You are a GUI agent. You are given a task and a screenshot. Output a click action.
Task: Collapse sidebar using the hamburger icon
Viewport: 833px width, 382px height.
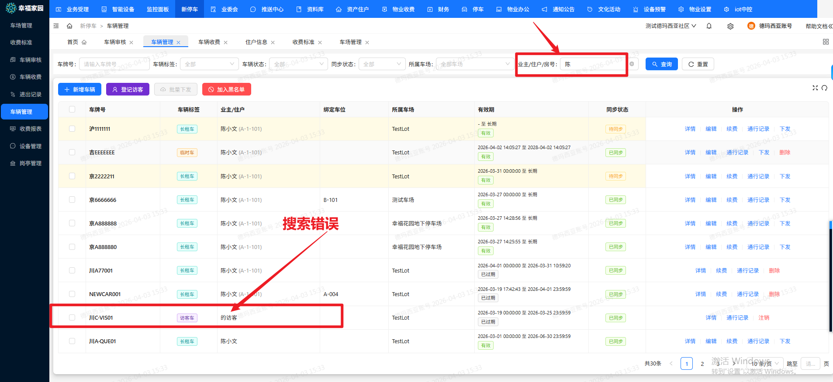56,26
